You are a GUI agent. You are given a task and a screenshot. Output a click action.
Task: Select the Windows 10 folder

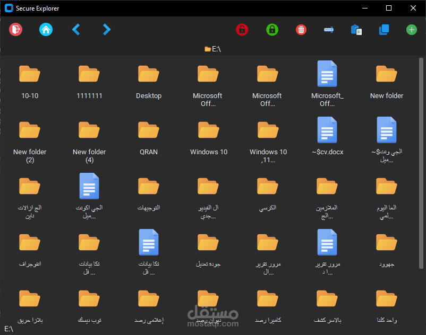pyautogui.click(x=208, y=138)
